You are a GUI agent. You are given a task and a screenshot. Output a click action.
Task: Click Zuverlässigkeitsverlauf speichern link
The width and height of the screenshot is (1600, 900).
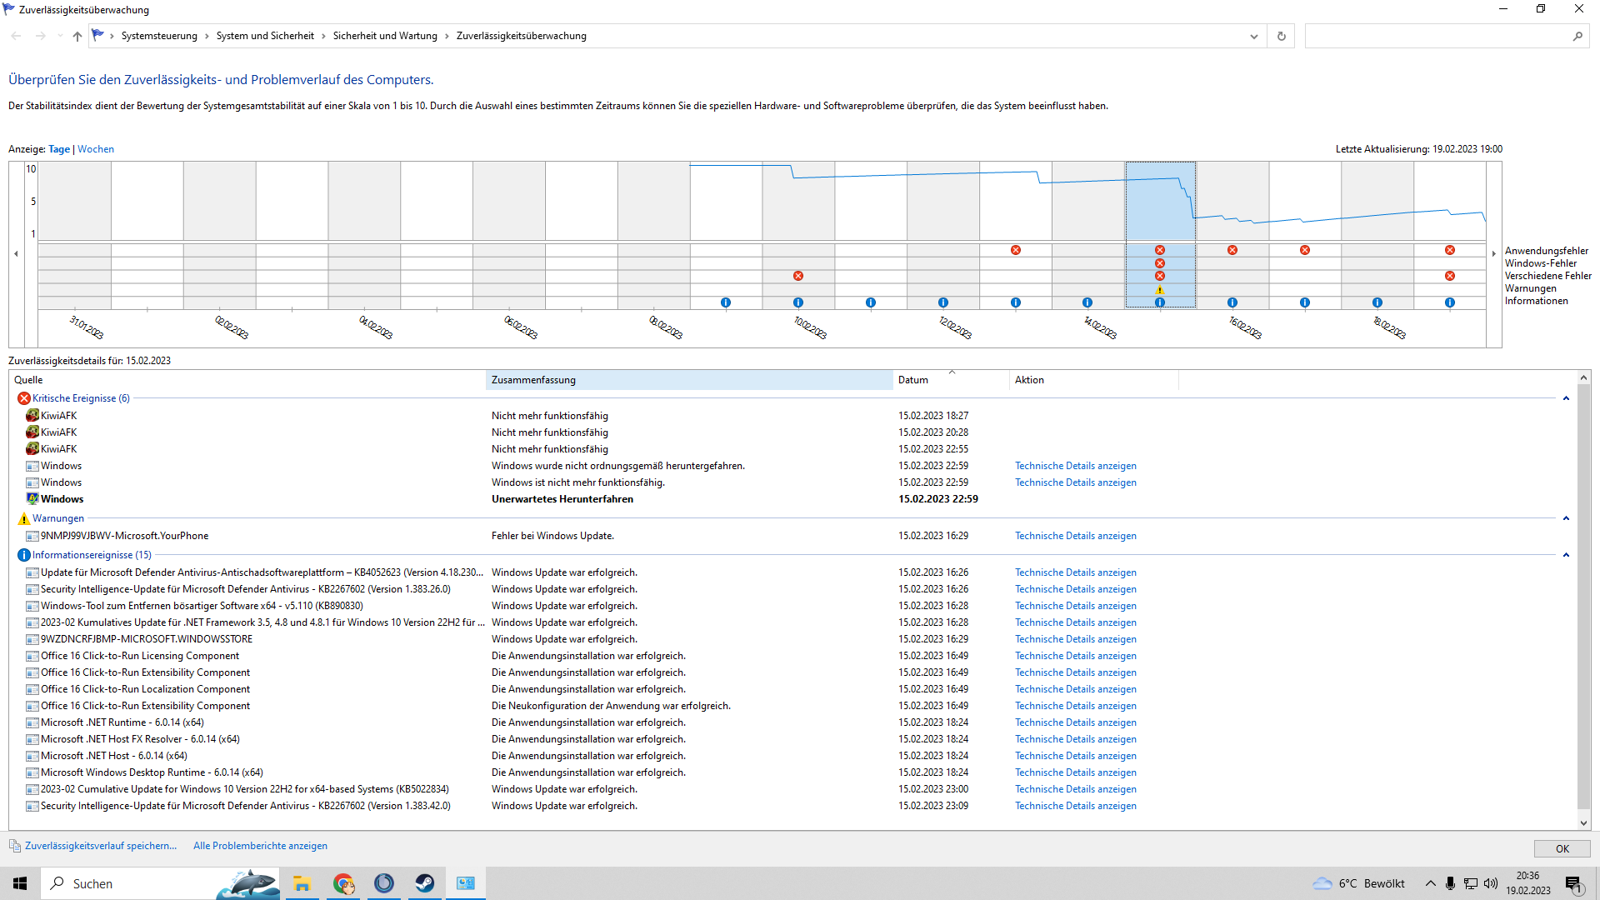pos(100,846)
